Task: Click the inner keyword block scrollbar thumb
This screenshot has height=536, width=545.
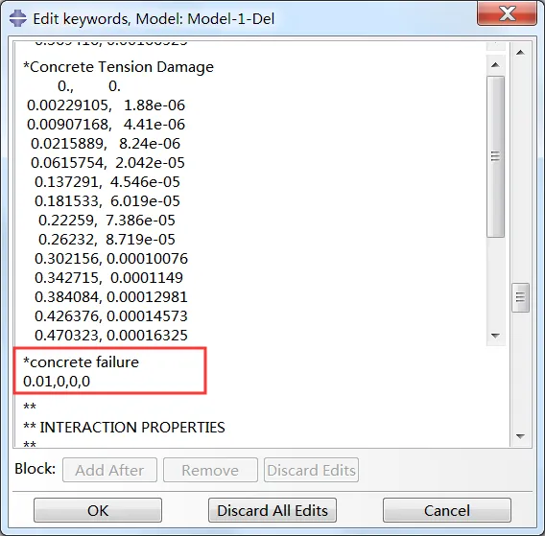Action: (x=496, y=156)
